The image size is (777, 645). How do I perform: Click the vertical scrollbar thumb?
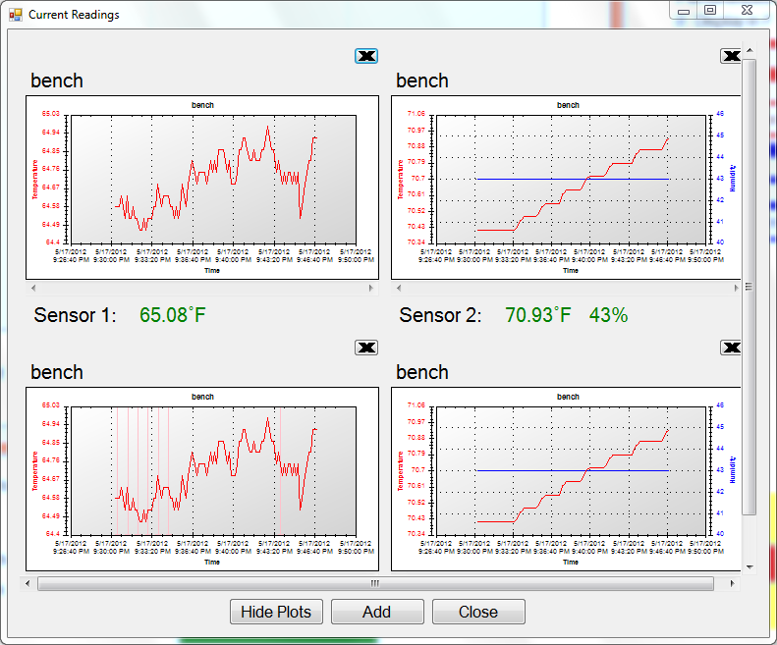pyautogui.click(x=749, y=288)
